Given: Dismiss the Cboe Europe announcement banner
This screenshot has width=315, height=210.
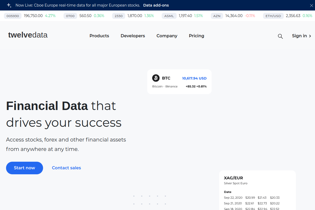Looking at the screenshot, I should coord(311,5).
